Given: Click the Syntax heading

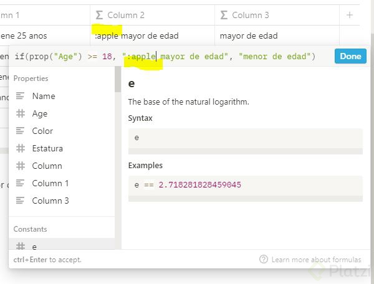Looking at the screenshot, I should click(x=140, y=118).
